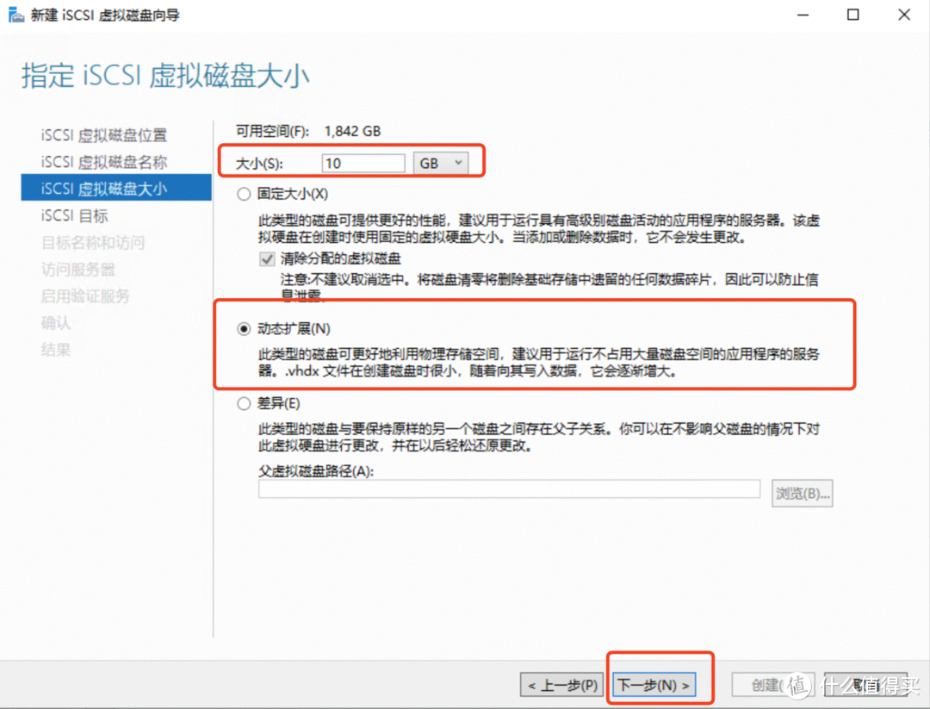Go to iSCSI 目标 step

pos(75,216)
